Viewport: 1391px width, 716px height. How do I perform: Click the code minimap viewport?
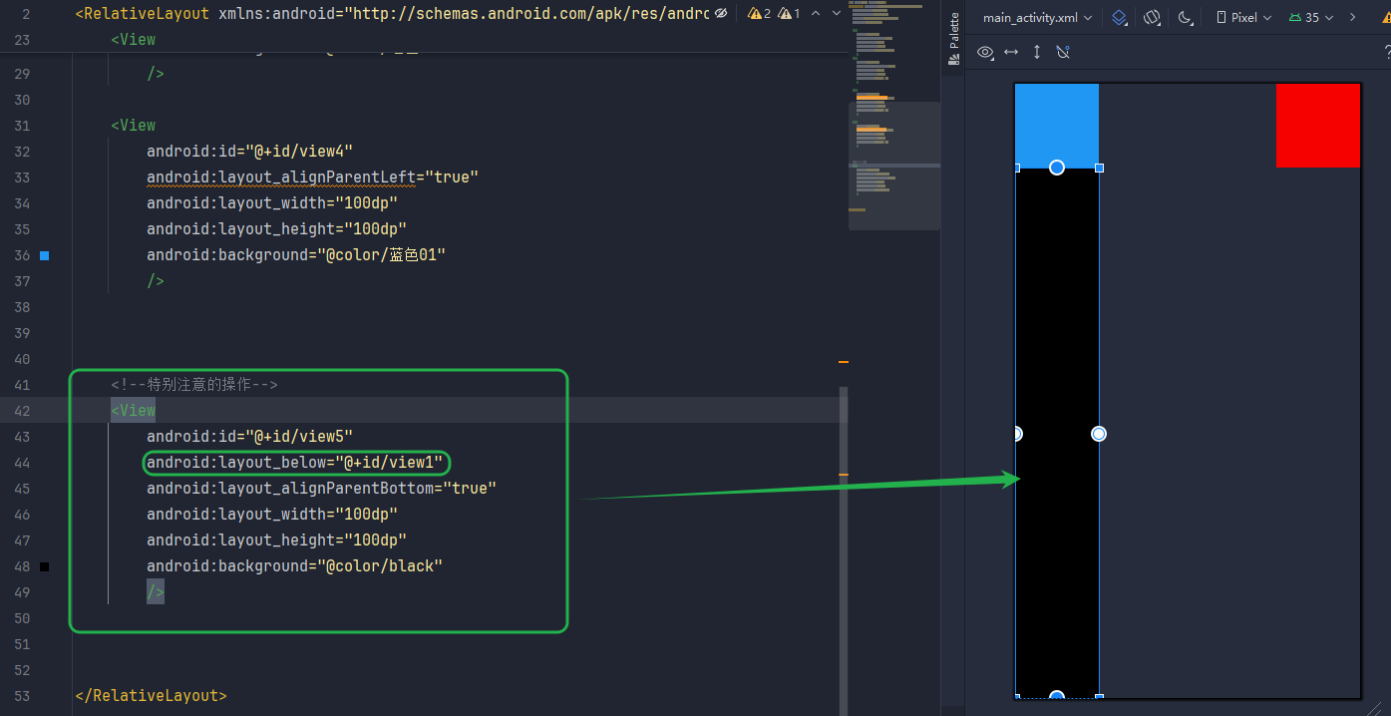(894, 166)
